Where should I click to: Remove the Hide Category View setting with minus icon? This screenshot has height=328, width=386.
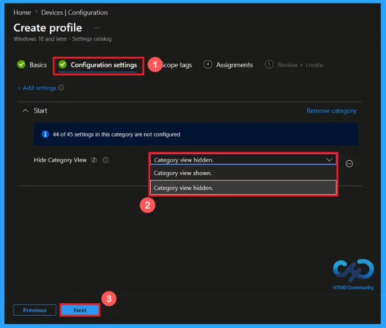pos(349,164)
